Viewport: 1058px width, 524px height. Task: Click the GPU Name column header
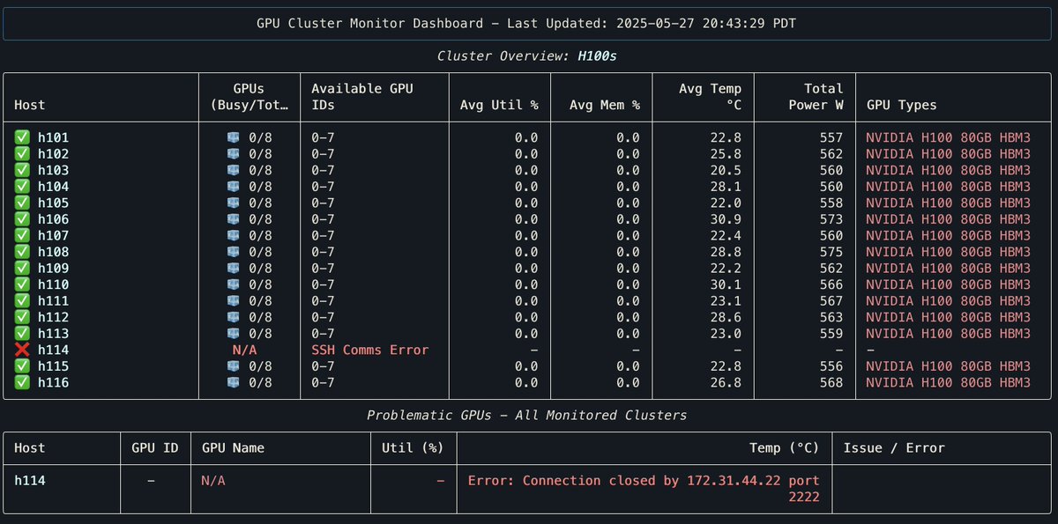[x=234, y=447]
